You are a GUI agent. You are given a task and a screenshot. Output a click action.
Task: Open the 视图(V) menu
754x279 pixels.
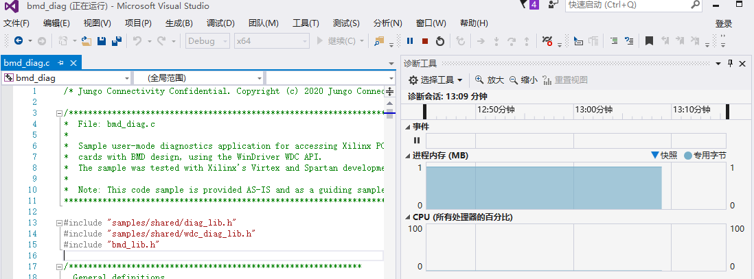tap(97, 23)
